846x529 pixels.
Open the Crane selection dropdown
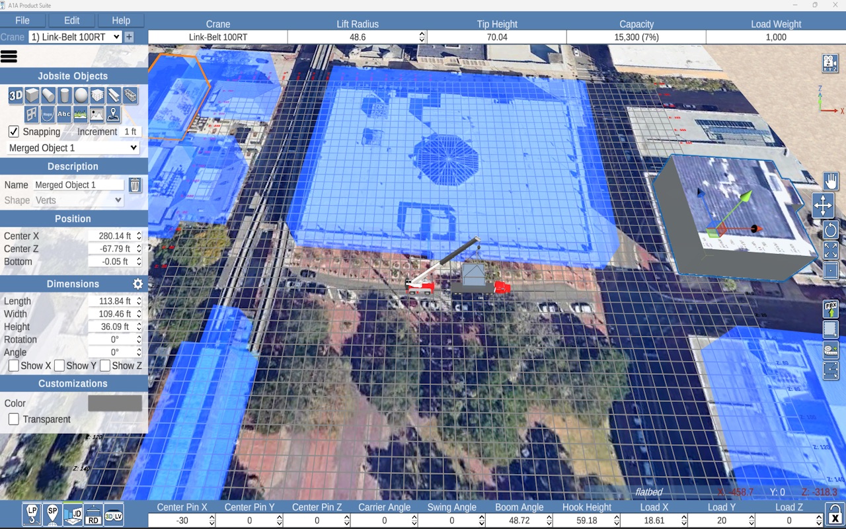[75, 37]
